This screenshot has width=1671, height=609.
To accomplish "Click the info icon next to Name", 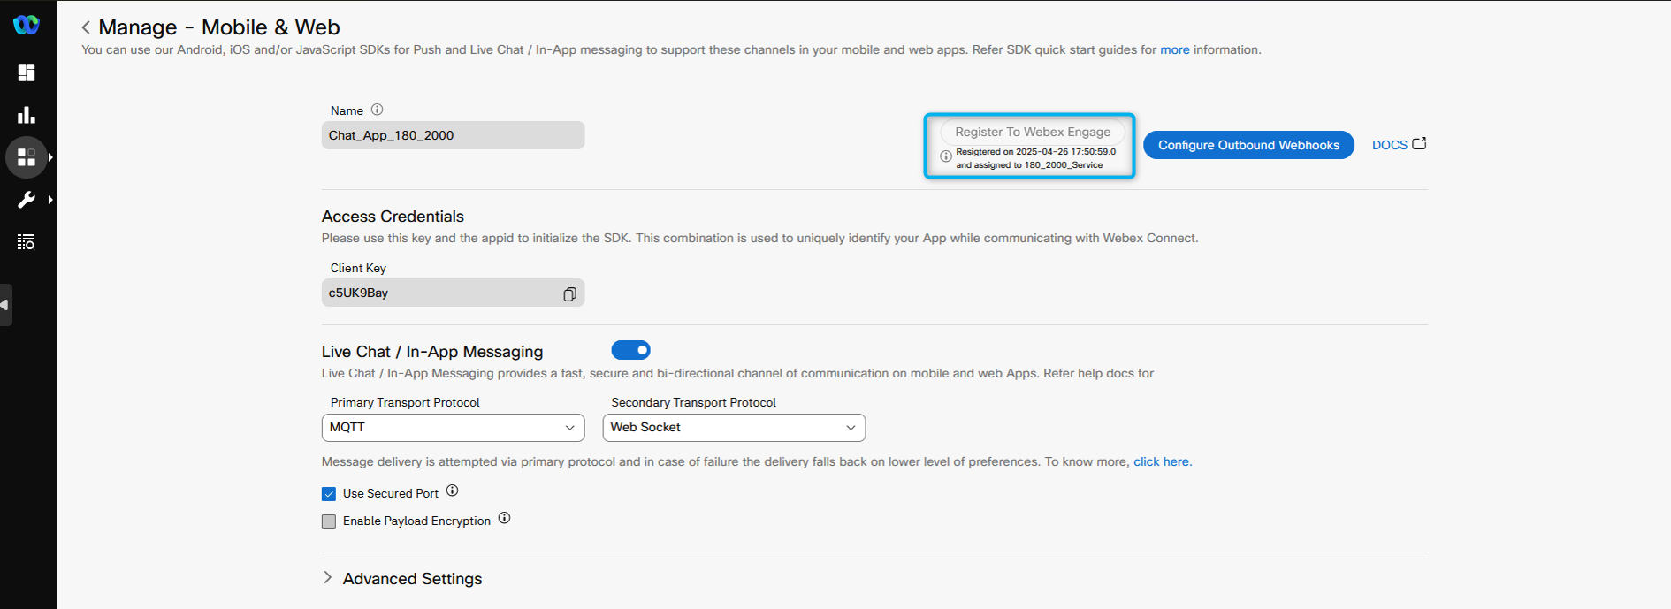I will (378, 110).
